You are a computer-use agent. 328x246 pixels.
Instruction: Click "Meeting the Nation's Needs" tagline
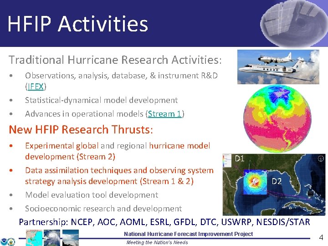157,242
